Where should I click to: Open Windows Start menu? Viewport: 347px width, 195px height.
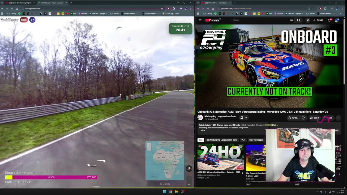pos(164,192)
